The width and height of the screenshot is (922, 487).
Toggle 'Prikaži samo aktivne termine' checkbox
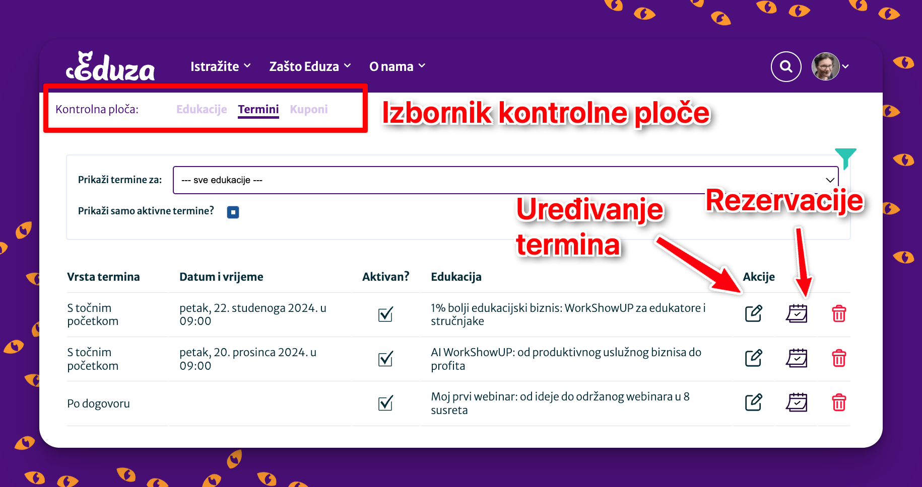click(x=233, y=212)
